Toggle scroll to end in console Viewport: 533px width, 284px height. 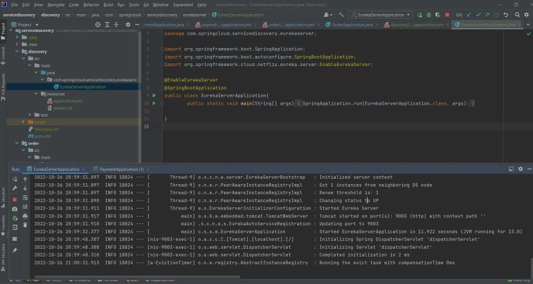(25, 207)
